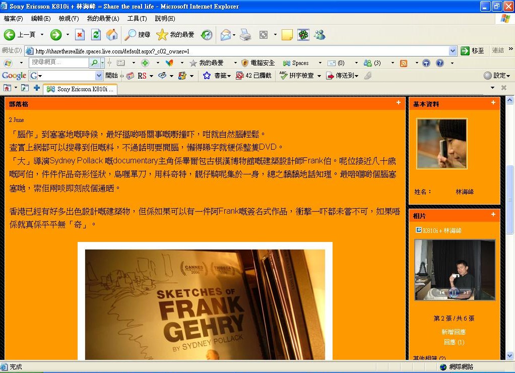Click the MSN butterfly icon

coord(169,63)
